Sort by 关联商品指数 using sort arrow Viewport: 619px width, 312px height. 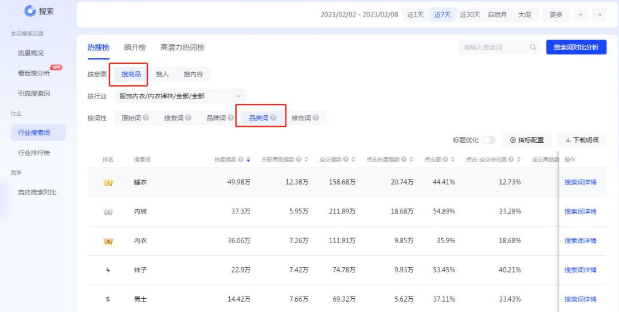point(306,159)
